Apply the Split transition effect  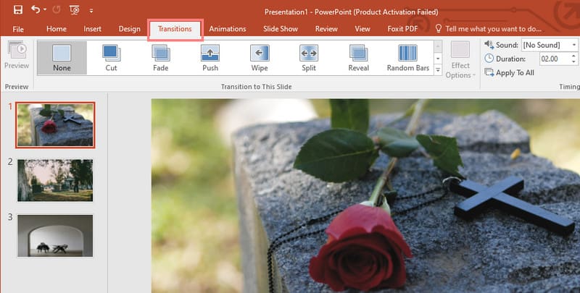pyautogui.click(x=308, y=58)
